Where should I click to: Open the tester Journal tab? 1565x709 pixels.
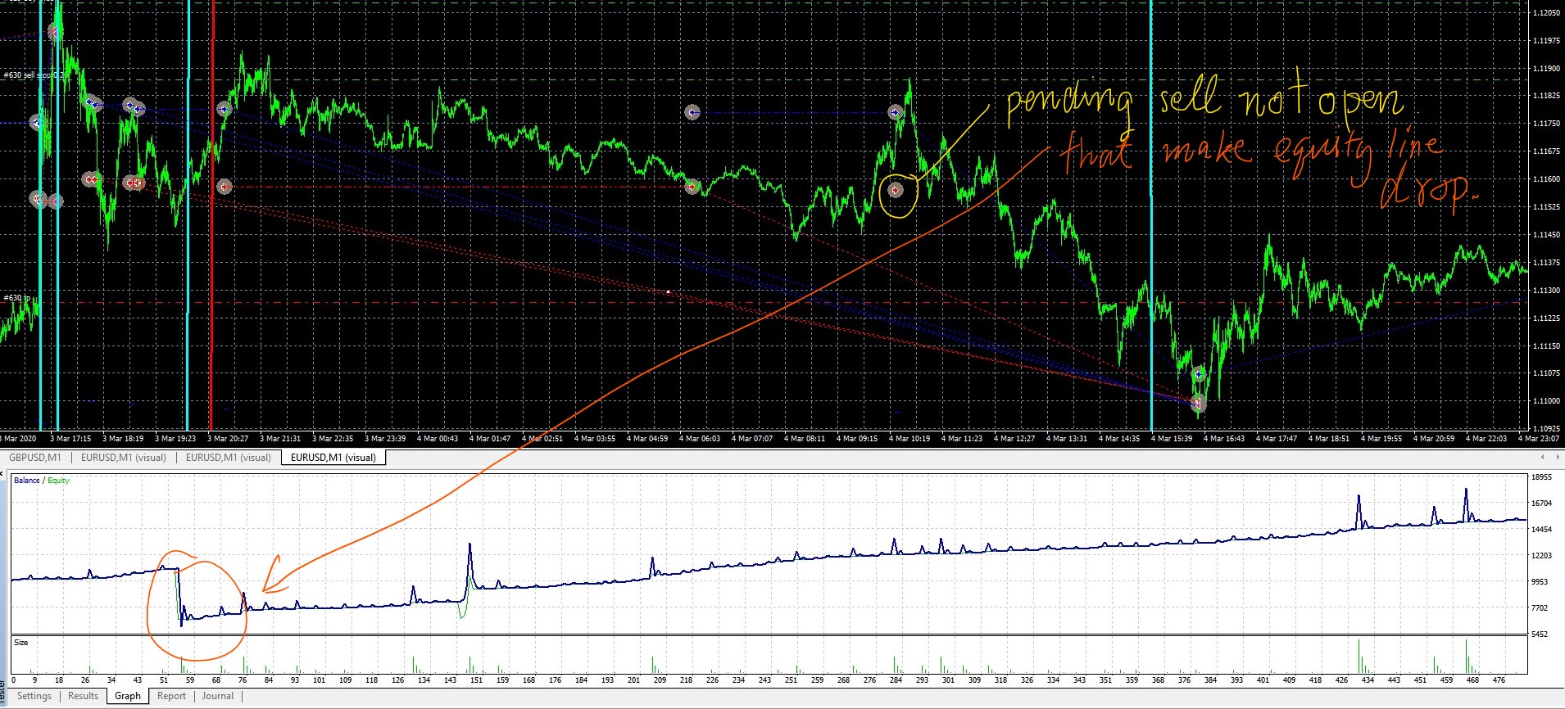coord(218,696)
